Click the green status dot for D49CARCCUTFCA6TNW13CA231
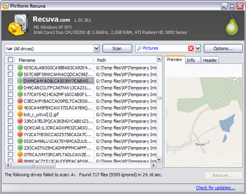The width and height of the screenshot is (246, 194). (x=20, y=88)
